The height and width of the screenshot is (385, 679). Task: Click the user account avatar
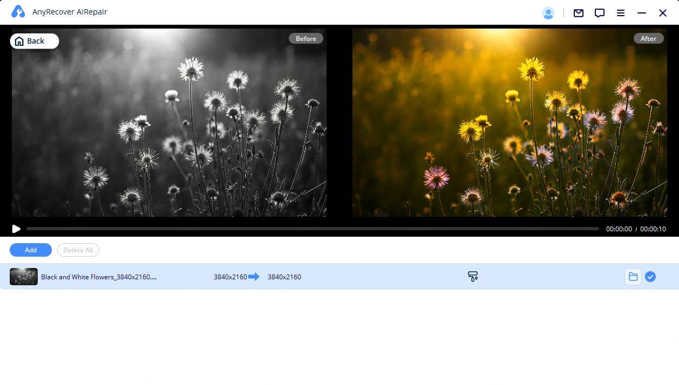click(548, 13)
